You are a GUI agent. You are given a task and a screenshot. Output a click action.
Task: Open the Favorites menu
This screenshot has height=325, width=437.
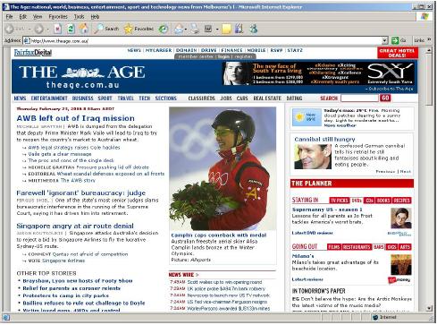pyautogui.click(x=58, y=17)
